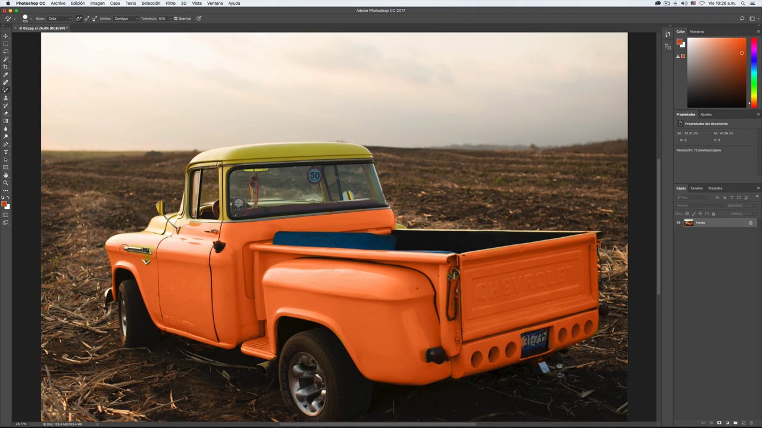Select the Eyedropper tool
The height and width of the screenshot is (428, 762).
tap(6, 74)
